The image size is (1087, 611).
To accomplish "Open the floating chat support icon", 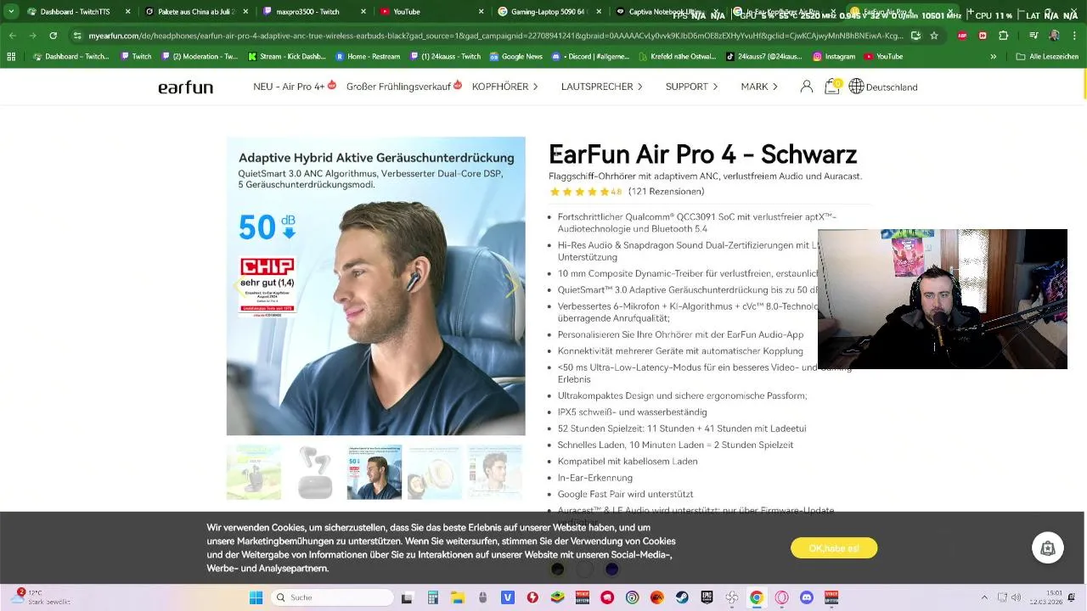I will [x=1048, y=548].
